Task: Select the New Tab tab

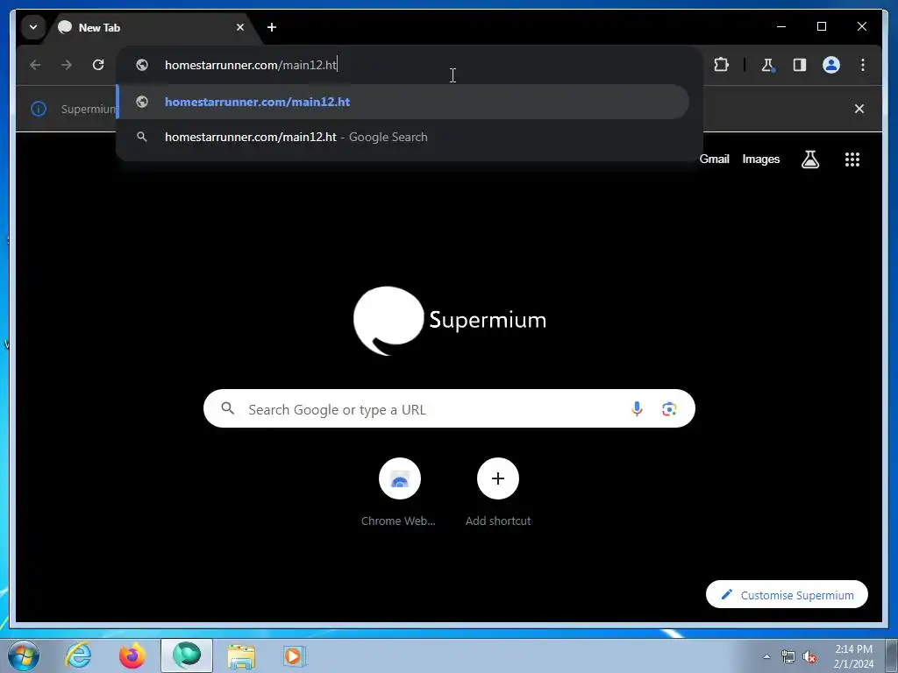Action: click(x=153, y=27)
